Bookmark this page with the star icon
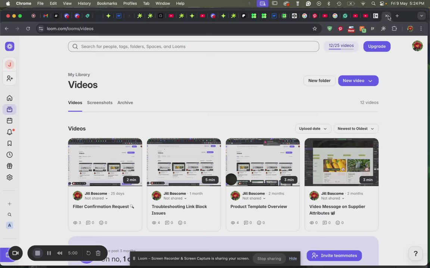 pyautogui.click(x=315, y=28)
